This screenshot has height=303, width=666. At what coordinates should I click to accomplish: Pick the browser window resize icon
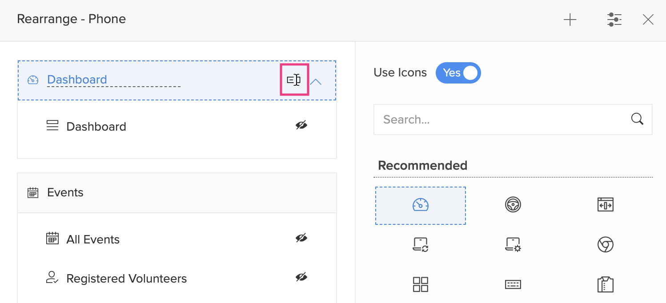click(x=605, y=205)
